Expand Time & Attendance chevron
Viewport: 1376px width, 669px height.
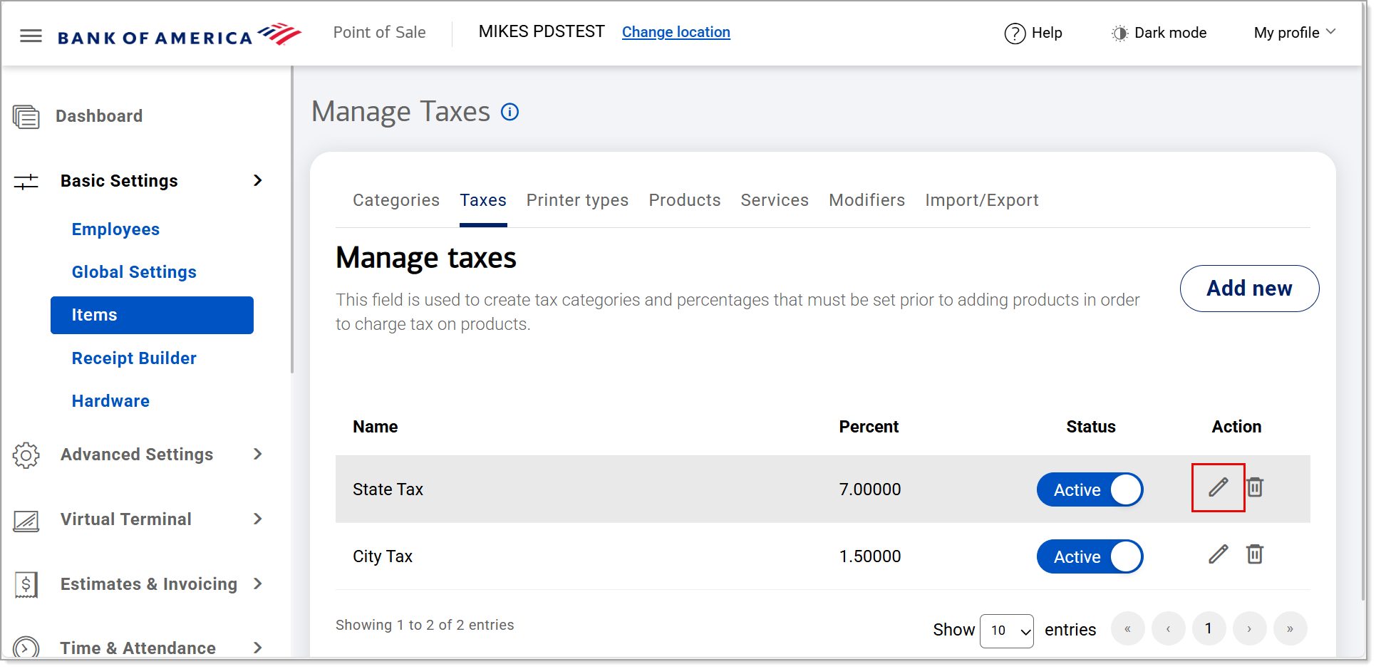258,648
